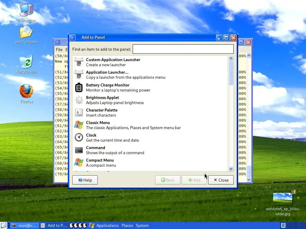Select 'Adjusts Laptop panel brightness' text
Screen dimensions: 306x229
[x=115, y=103]
